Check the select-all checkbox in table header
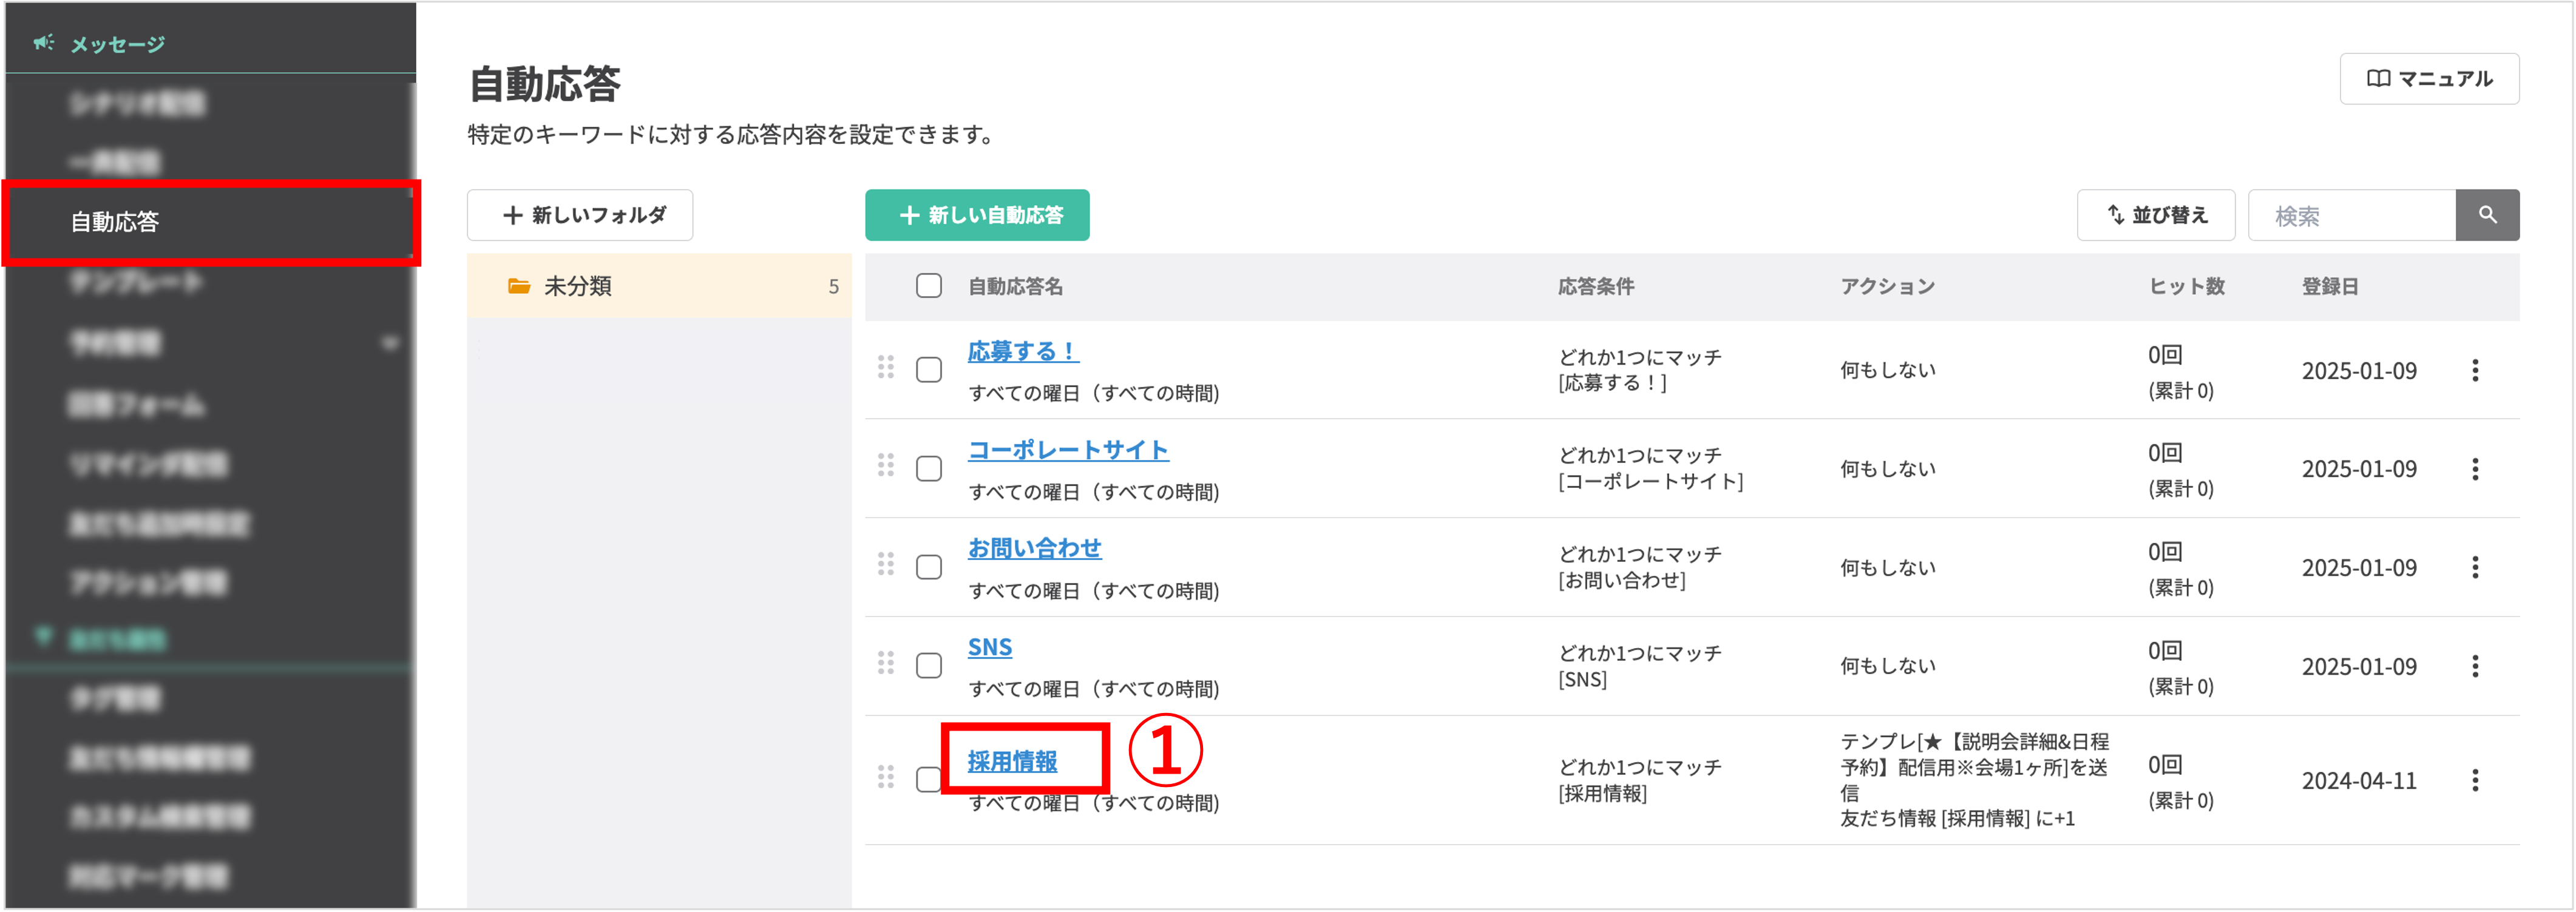This screenshot has height=912, width=2576. click(928, 286)
